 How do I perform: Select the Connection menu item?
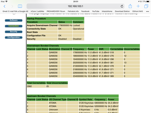tap(14, 26)
